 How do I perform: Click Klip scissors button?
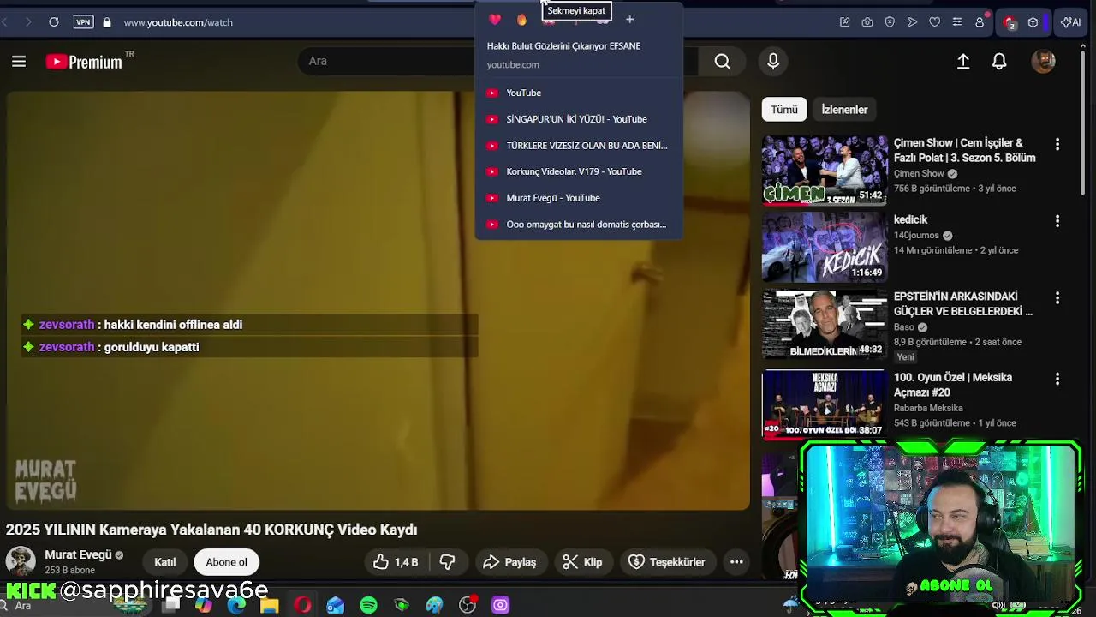(x=583, y=562)
